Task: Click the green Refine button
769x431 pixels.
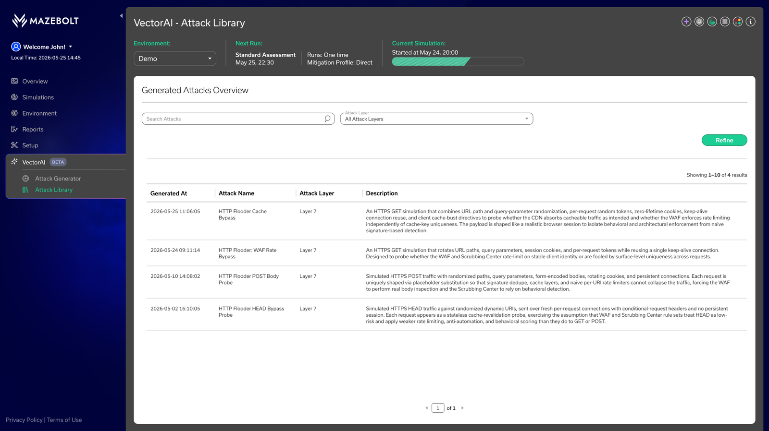Action: pyautogui.click(x=724, y=140)
